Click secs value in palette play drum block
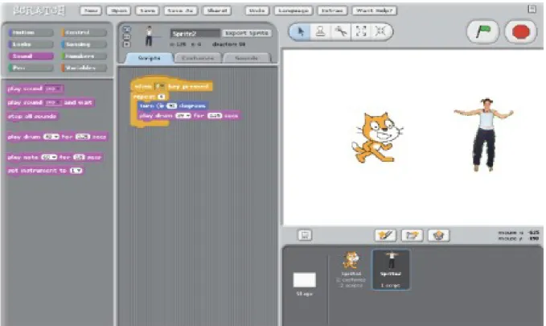This screenshot has width=546, height=326. [83, 137]
